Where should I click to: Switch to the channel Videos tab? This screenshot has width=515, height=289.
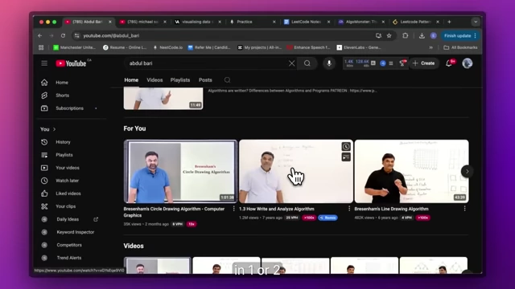154,80
